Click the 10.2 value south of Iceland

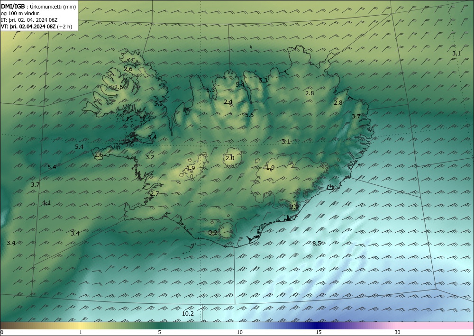pyautogui.click(x=188, y=314)
